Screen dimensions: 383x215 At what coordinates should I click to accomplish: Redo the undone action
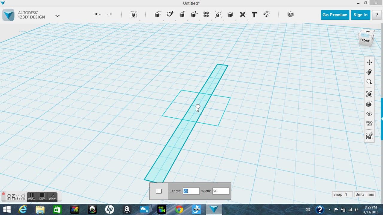(110, 14)
